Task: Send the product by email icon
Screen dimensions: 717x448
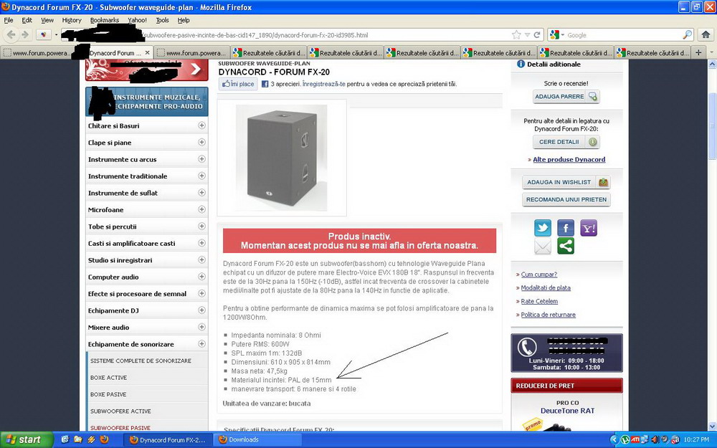Action: coord(543,247)
